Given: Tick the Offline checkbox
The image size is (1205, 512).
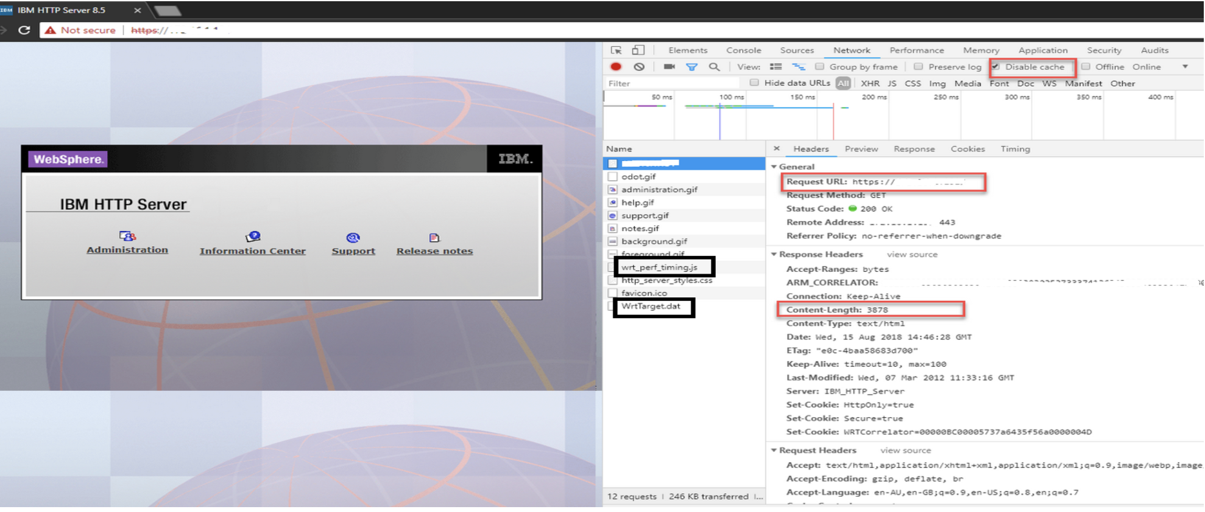Looking at the screenshot, I should [1085, 66].
